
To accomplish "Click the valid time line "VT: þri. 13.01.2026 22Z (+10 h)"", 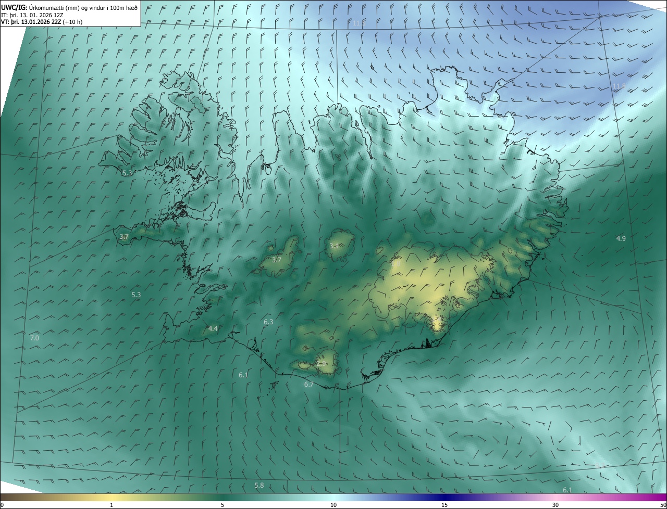I will 42,22.
